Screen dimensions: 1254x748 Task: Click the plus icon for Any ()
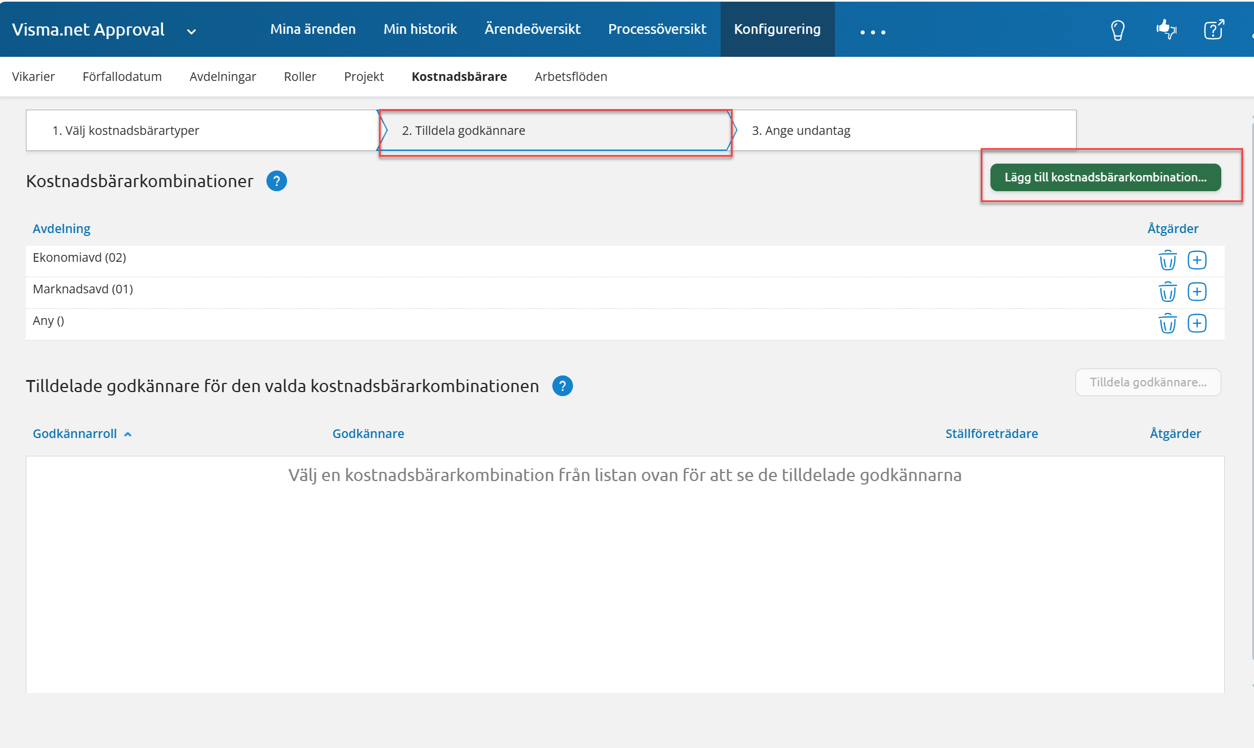coord(1197,324)
